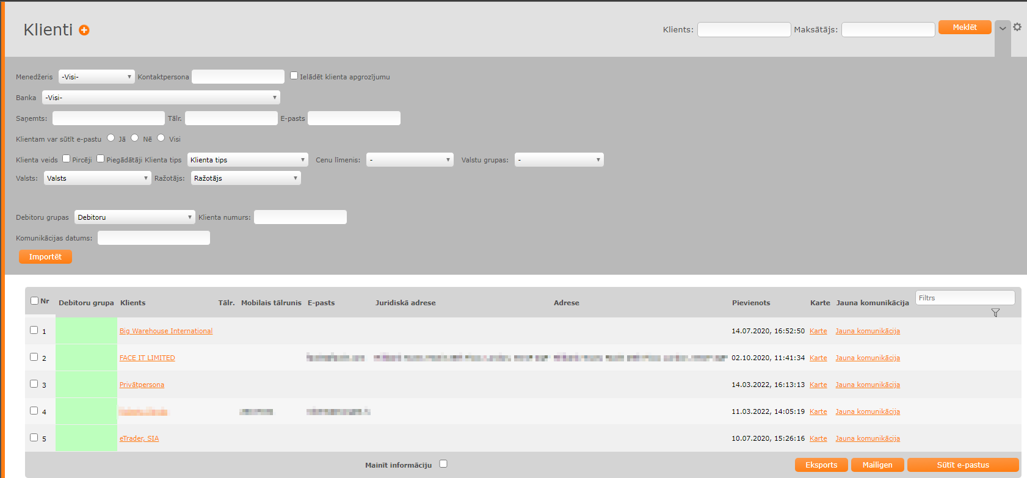Viewport: 1027px width, 478px height.
Task: Click the funnel filter icon under Filtrs
Action: 995,313
